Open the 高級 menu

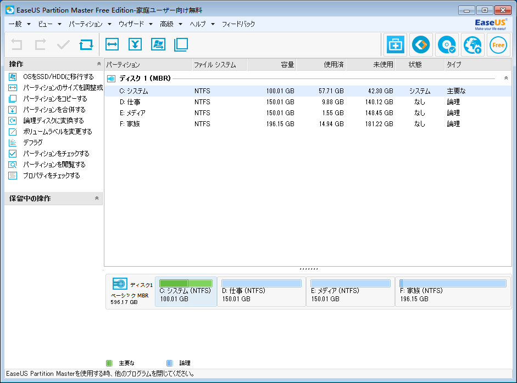167,24
